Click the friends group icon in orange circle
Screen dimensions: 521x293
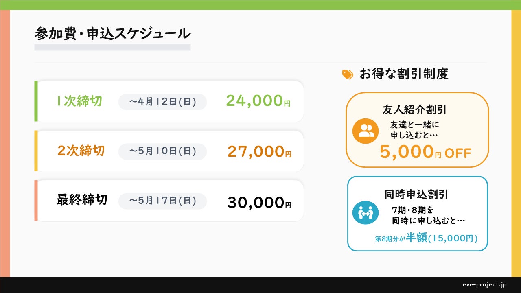coord(366,131)
